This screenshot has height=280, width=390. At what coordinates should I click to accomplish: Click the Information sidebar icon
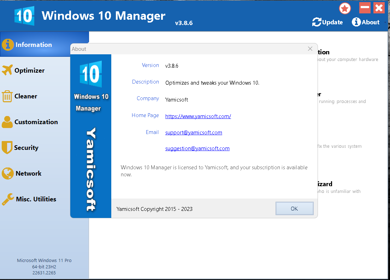point(8,45)
